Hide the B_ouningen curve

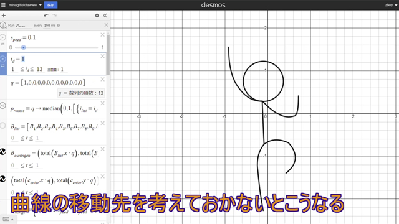(x=2, y=152)
